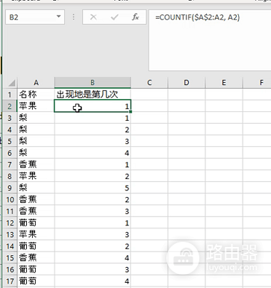Select row 9 header
The width and height of the screenshot is (271, 288).
tap(10, 188)
